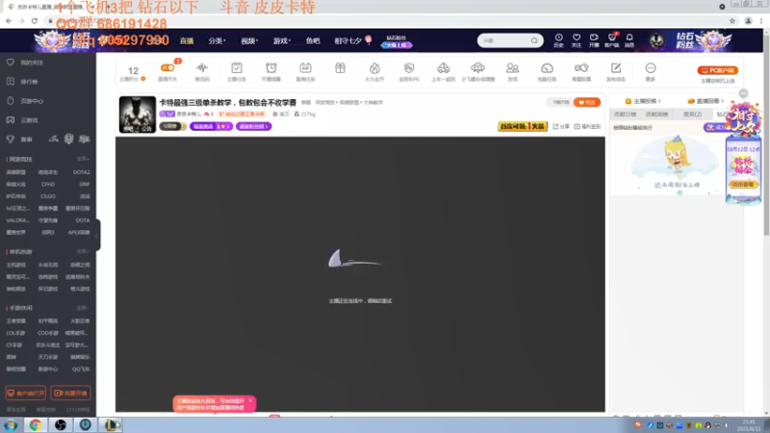
Task: Select the 贡献日榜 tab
Action: pos(625,114)
